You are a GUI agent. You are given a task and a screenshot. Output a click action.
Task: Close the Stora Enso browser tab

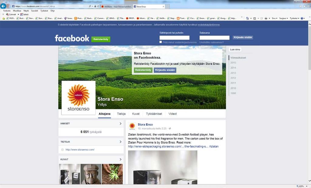point(163,7)
